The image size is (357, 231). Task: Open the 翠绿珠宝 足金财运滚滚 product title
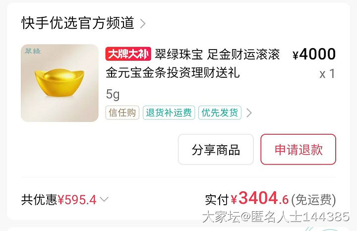(217, 55)
